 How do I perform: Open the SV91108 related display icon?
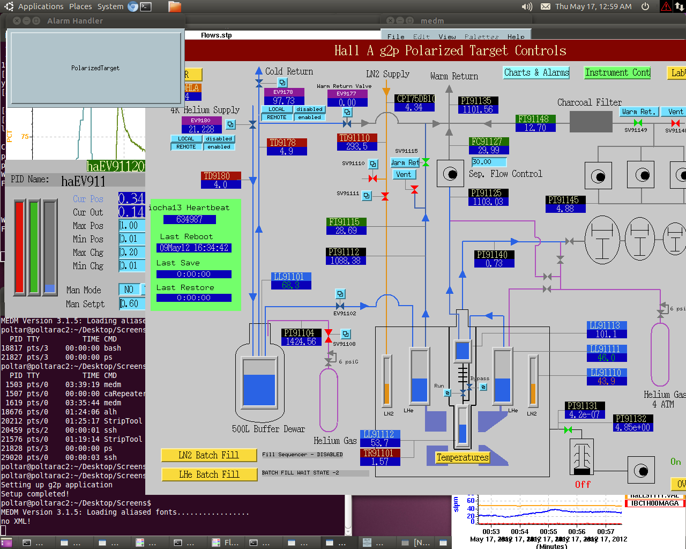346,334
